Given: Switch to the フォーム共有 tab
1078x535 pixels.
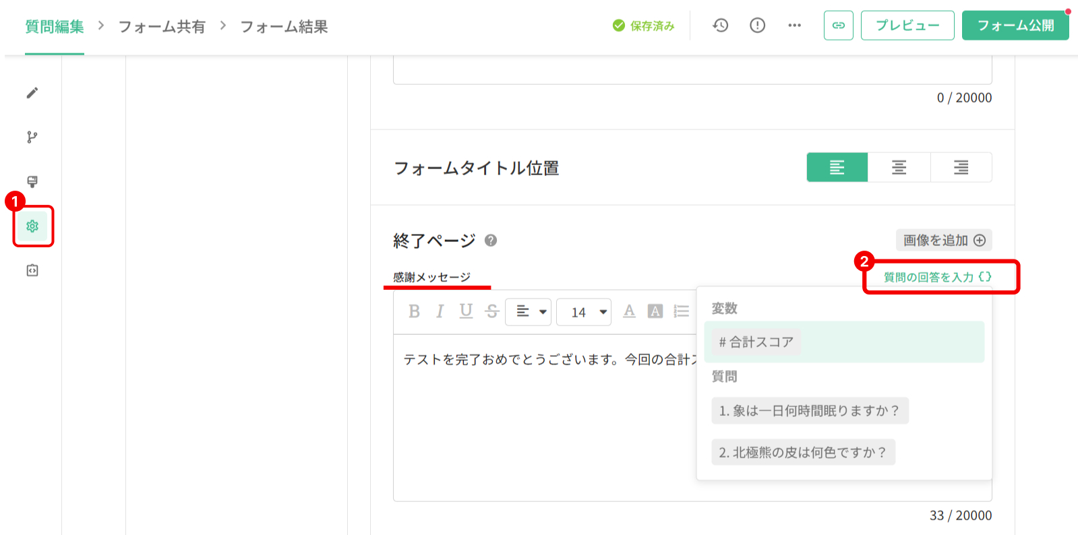Looking at the screenshot, I should coord(162,27).
